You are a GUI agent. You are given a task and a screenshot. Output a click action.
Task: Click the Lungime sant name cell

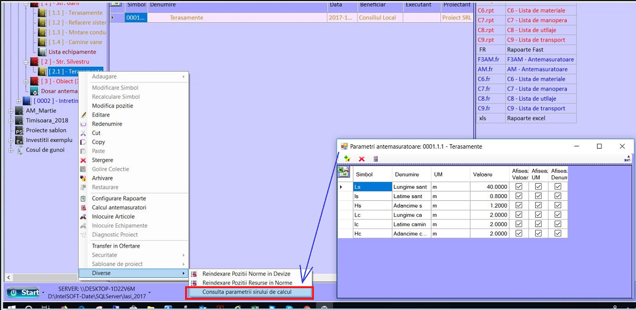(411, 187)
